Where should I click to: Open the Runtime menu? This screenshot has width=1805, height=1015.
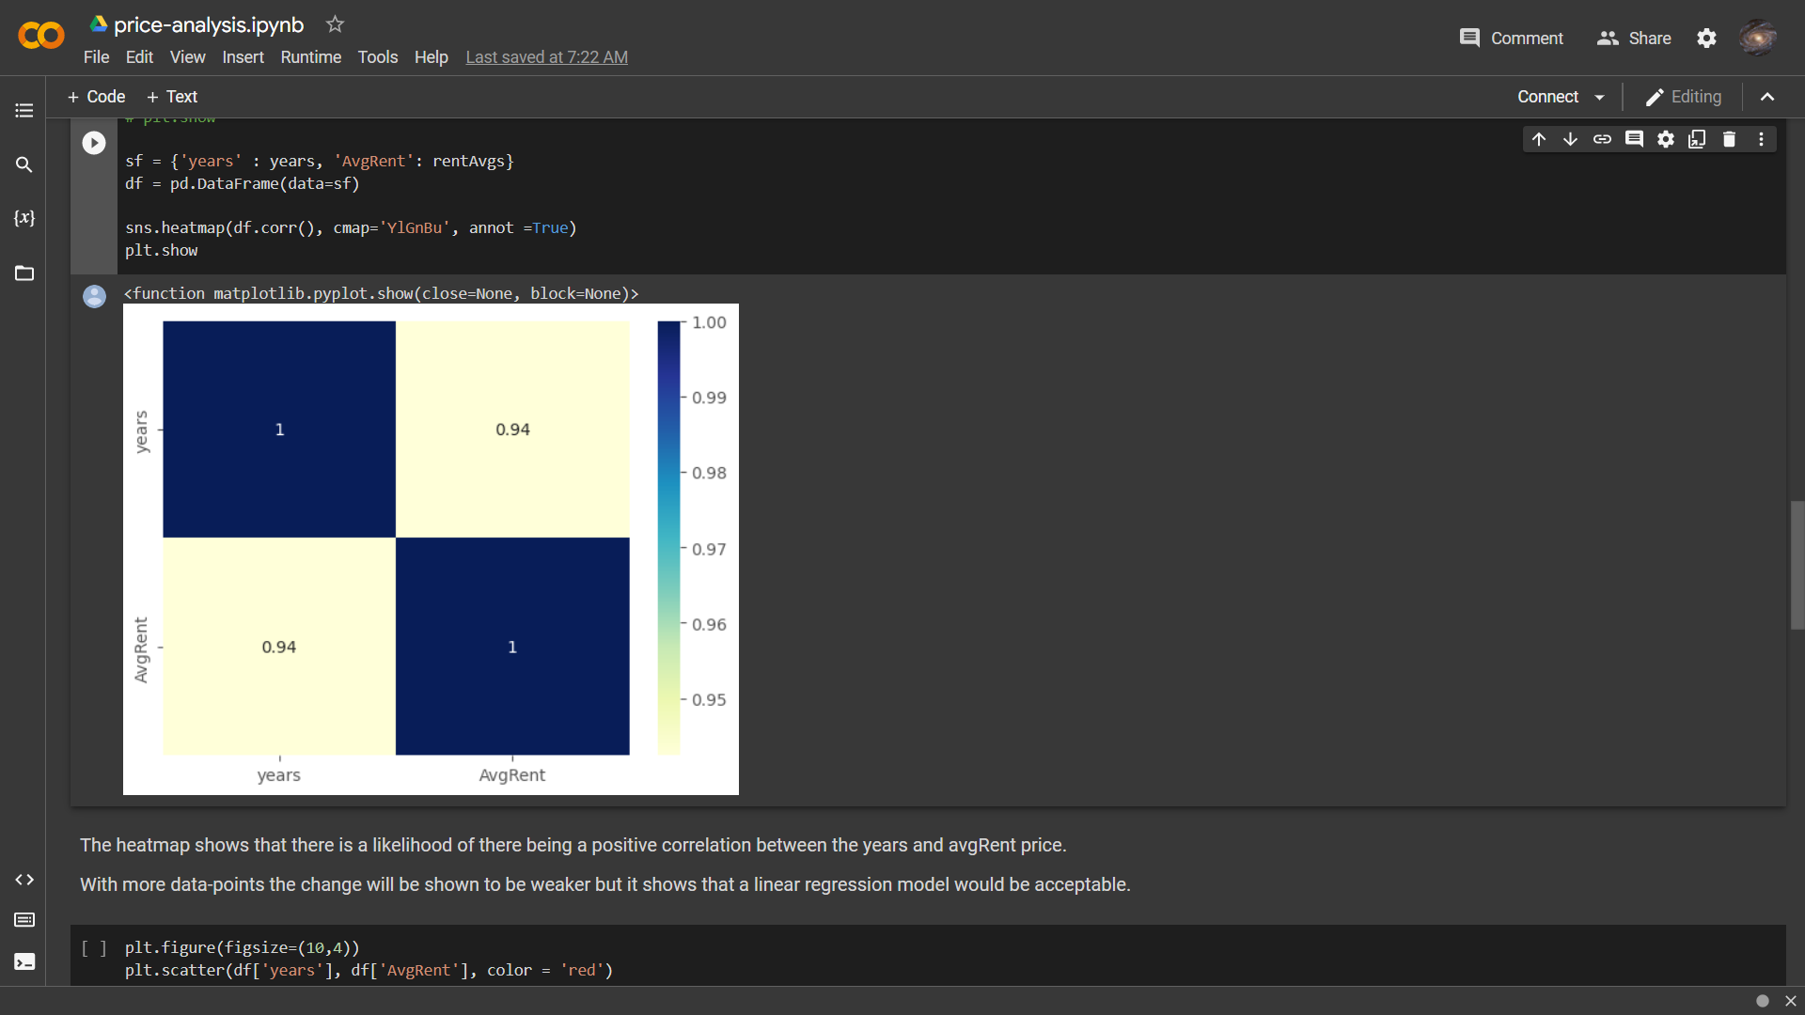coord(310,57)
